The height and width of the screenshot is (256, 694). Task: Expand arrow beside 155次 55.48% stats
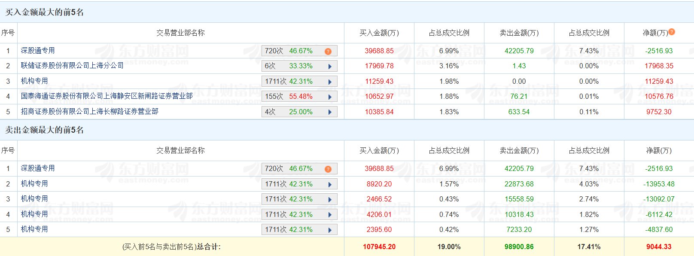pos(330,97)
